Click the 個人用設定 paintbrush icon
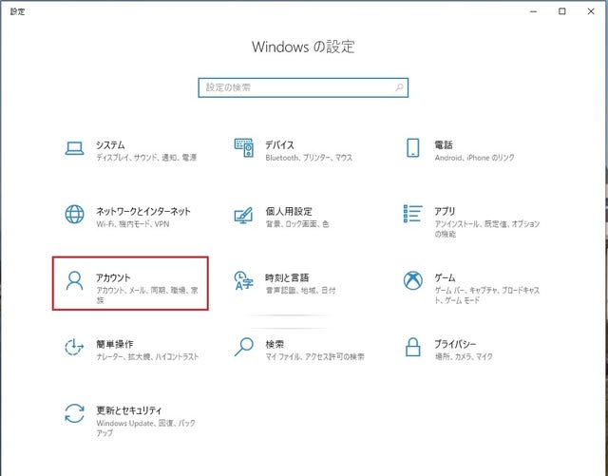The height and width of the screenshot is (476, 608). (x=244, y=216)
